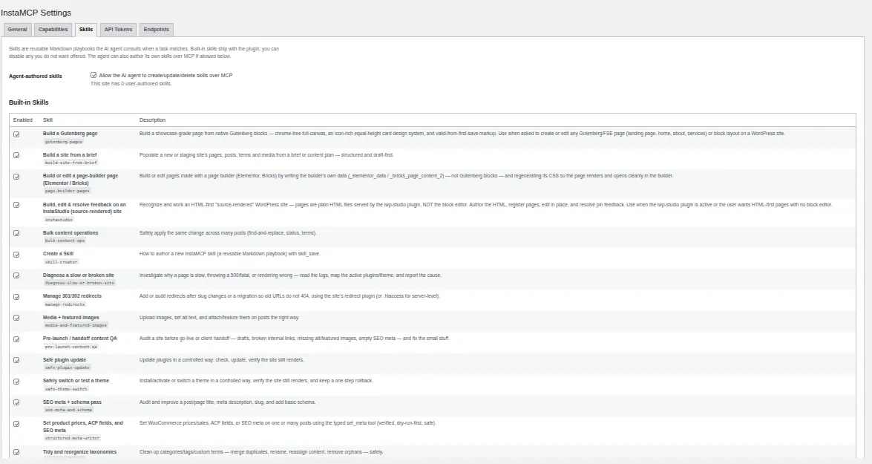The image size is (872, 464).
Task: Select the 'Update plugins in a controlled way' description
Action: click(x=221, y=360)
